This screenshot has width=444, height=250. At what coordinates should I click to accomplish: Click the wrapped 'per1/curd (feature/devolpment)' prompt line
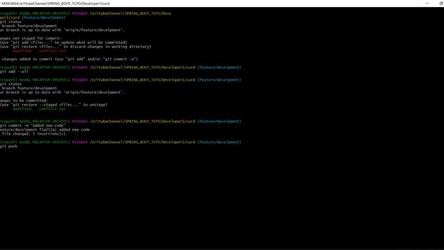pyautogui.click(x=33, y=17)
